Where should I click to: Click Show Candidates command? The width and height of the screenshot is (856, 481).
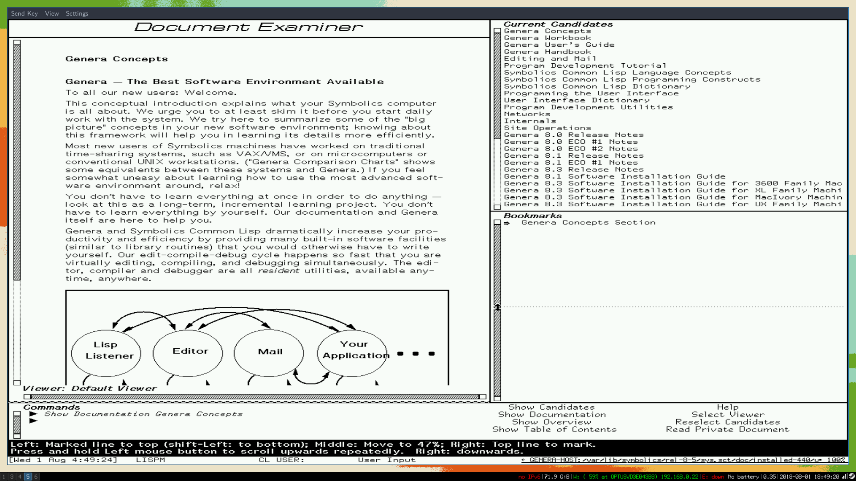click(551, 407)
